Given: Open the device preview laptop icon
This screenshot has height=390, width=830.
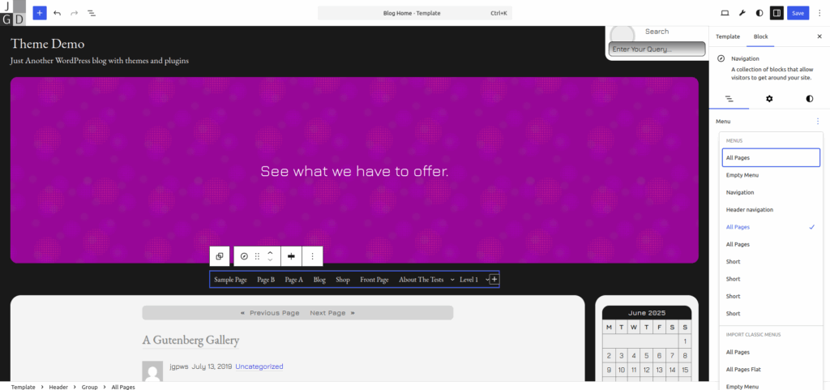Looking at the screenshot, I should tap(725, 13).
